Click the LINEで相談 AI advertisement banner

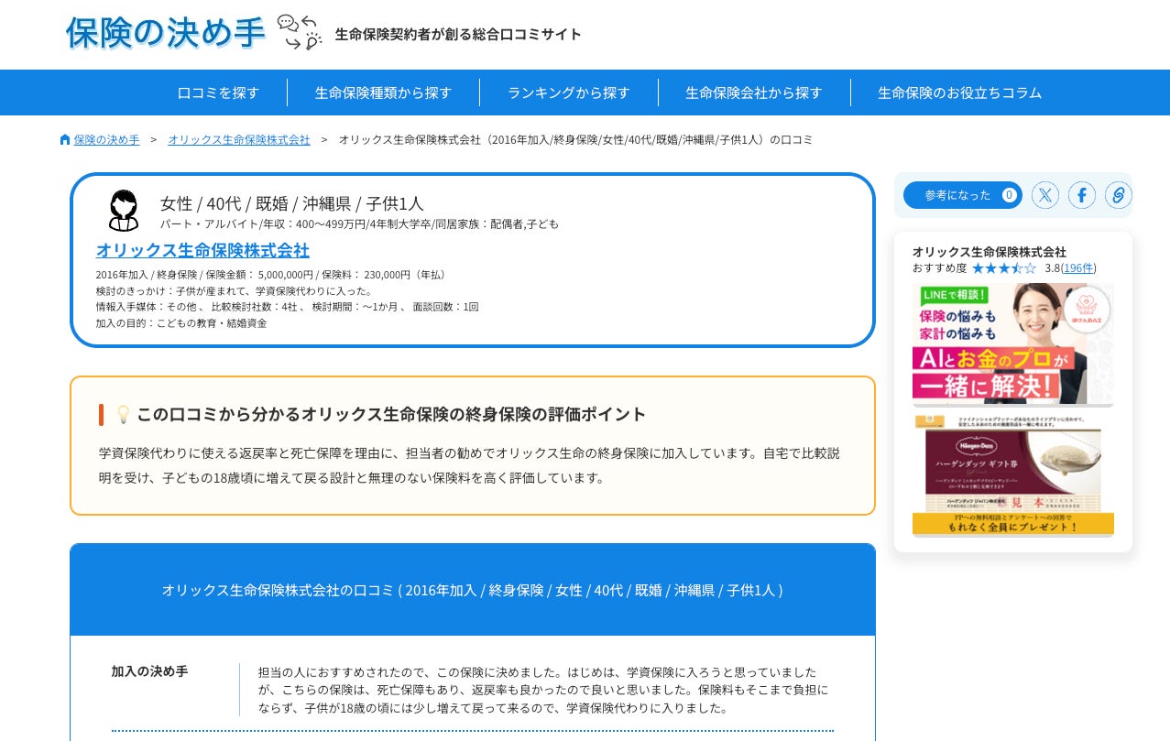point(1012,344)
